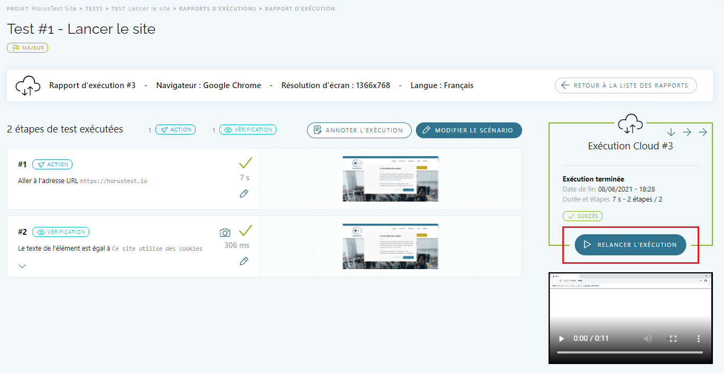Toggle the VÉRIFICATION filter badge beside the steps count
The height and width of the screenshot is (373, 724).
[x=248, y=130]
